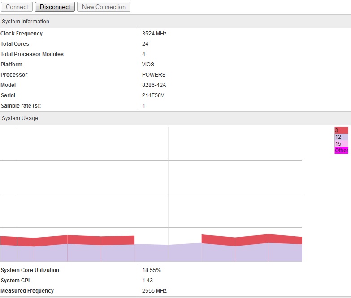This screenshot has width=351, height=298.
Task: Select the Serial label
Action: point(8,95)
